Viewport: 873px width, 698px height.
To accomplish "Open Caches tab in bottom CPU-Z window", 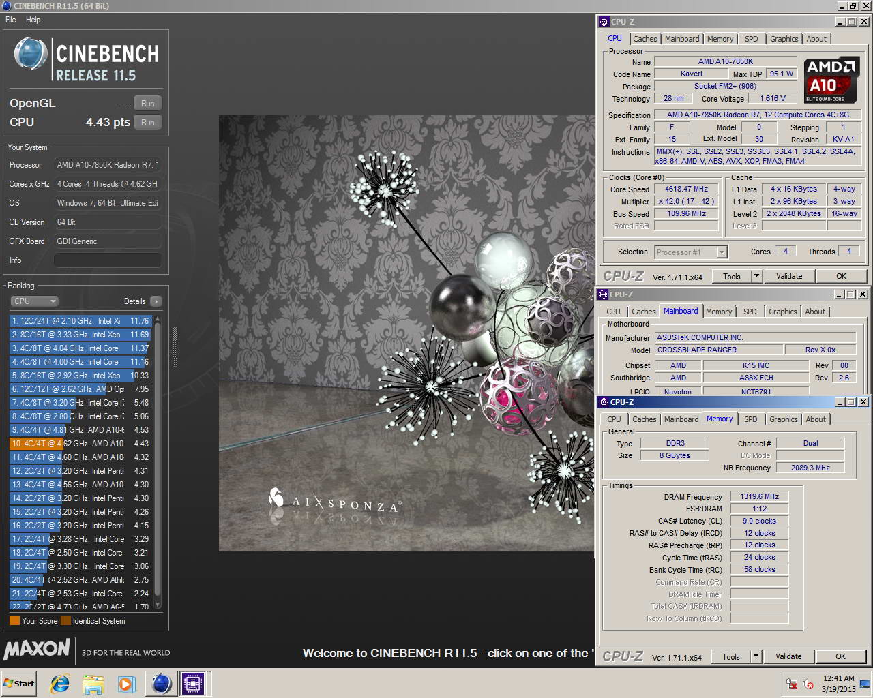I will (x=644, y=419).
